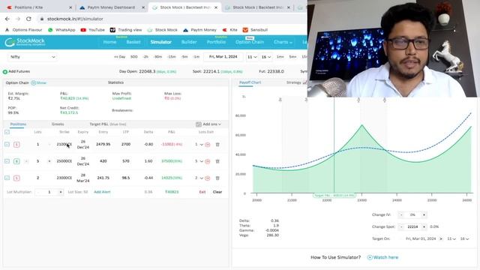The image size is (480, 270).
Task: Step back with the -15m button
Action: tap(172, 57)
